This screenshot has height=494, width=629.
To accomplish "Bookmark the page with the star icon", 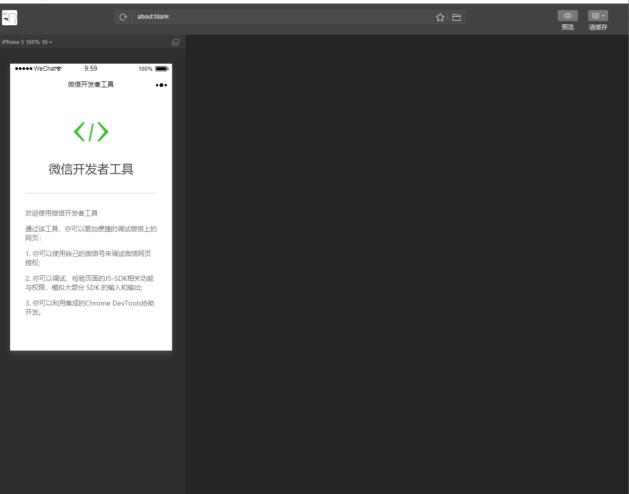I will pos(440,17).
